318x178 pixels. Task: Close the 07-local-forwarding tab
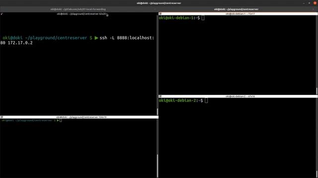tap(156, 9)
